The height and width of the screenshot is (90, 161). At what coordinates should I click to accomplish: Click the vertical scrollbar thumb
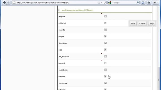click(x=158, y=78)
